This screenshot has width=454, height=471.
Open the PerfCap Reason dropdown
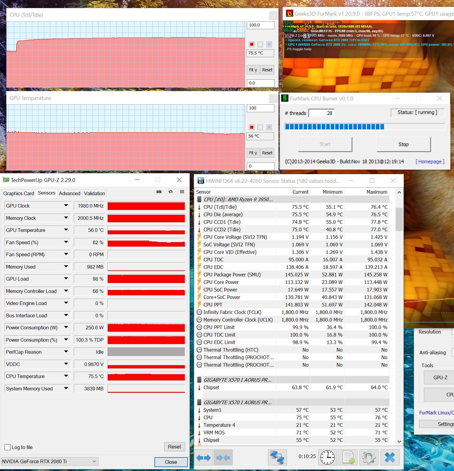click(x=66, y=352)
